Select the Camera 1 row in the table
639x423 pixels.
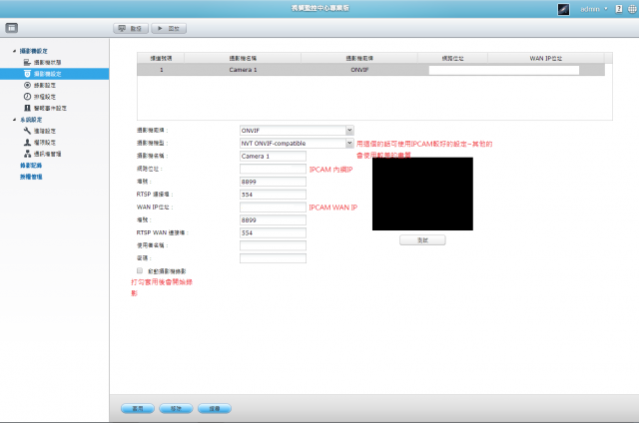[370, 70]
